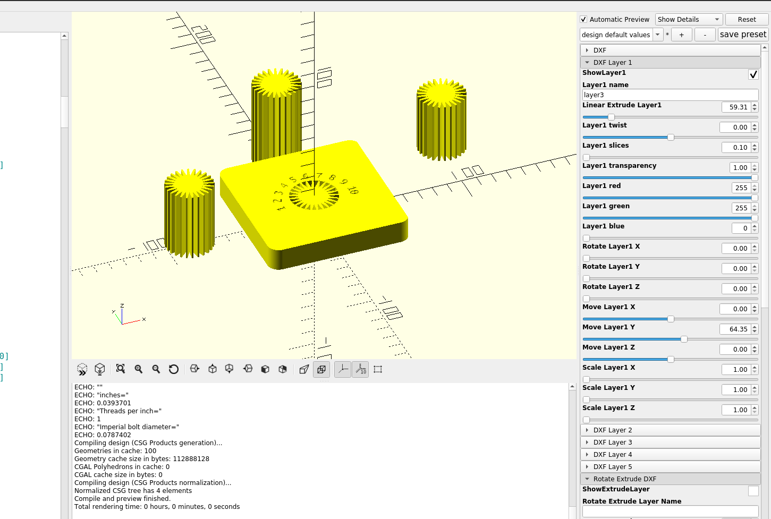771x519 pixels.
Task: Select the Right view cube icon
Action: click(x=194, y=369)
